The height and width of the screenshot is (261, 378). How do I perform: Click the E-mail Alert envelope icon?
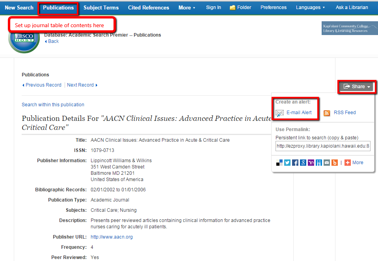point(279,113)
